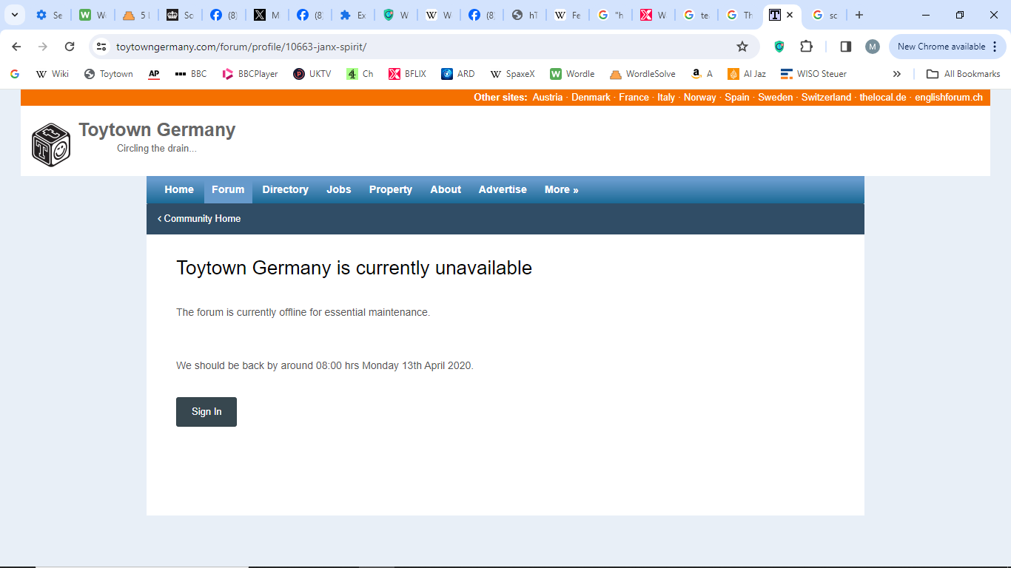Open the BBCPlayer bookmark
Screen dimensions: 1011x568
click(x=250, y=74)
